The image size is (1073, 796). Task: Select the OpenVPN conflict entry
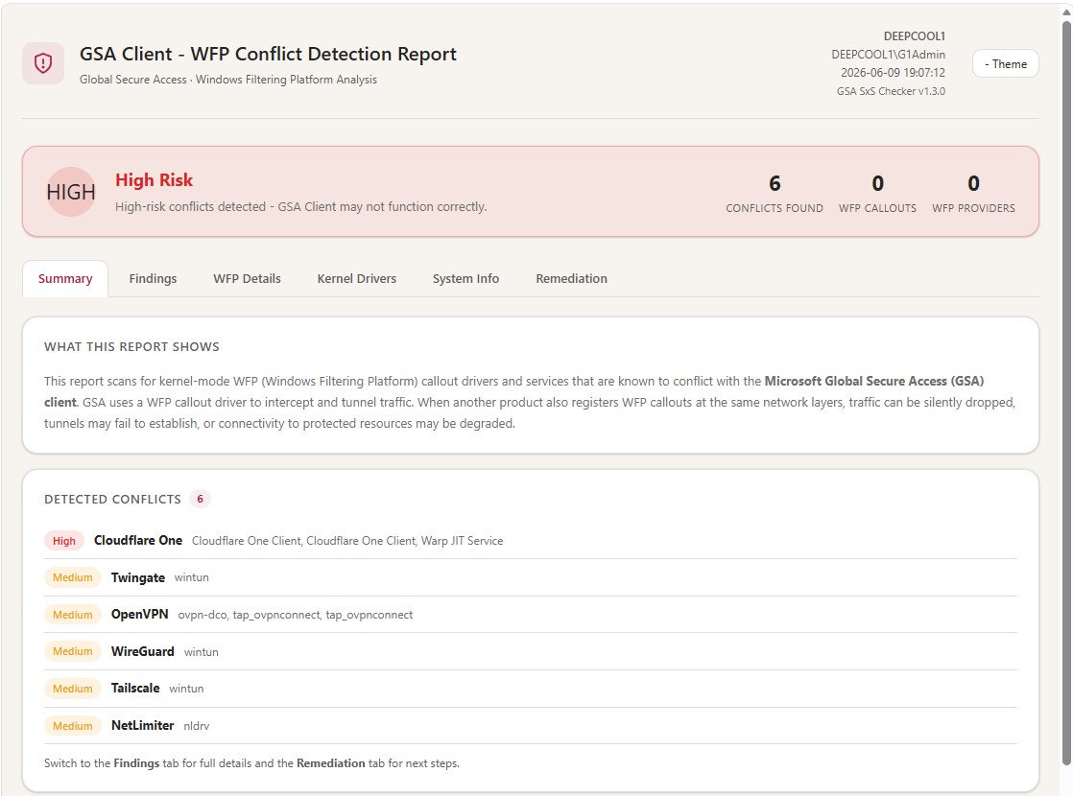pos(531,614)
